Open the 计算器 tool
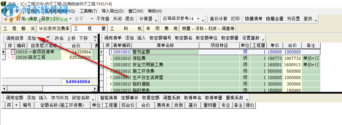The height and width of the screenshot is (125, 342). [146, 19]
